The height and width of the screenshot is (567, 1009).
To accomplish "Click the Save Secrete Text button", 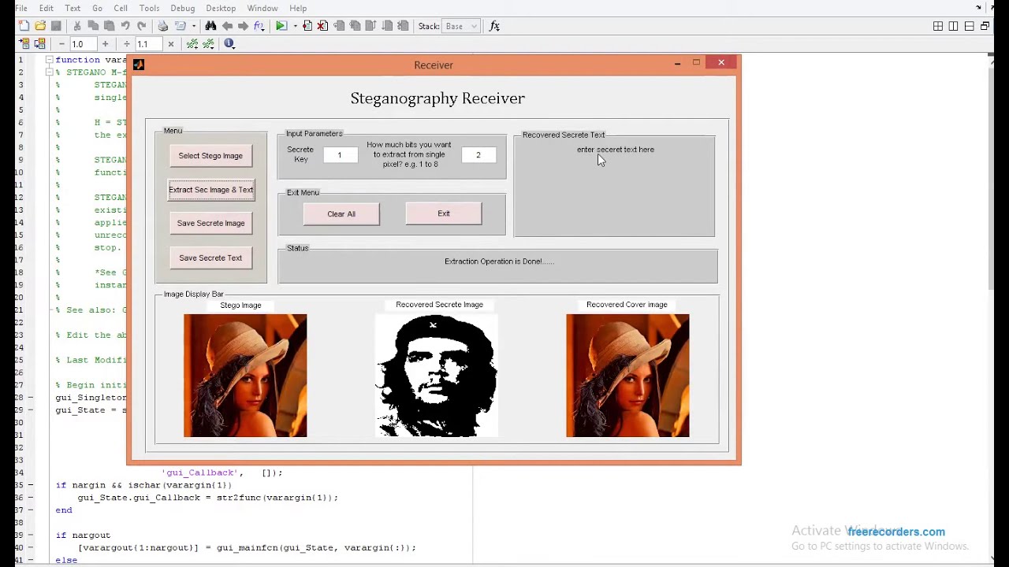I will tap(210, 258).
